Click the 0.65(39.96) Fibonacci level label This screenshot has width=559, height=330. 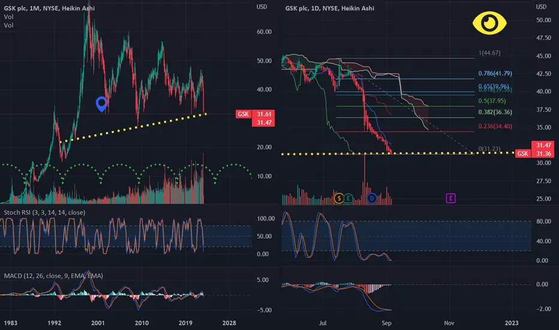point(494,86)
